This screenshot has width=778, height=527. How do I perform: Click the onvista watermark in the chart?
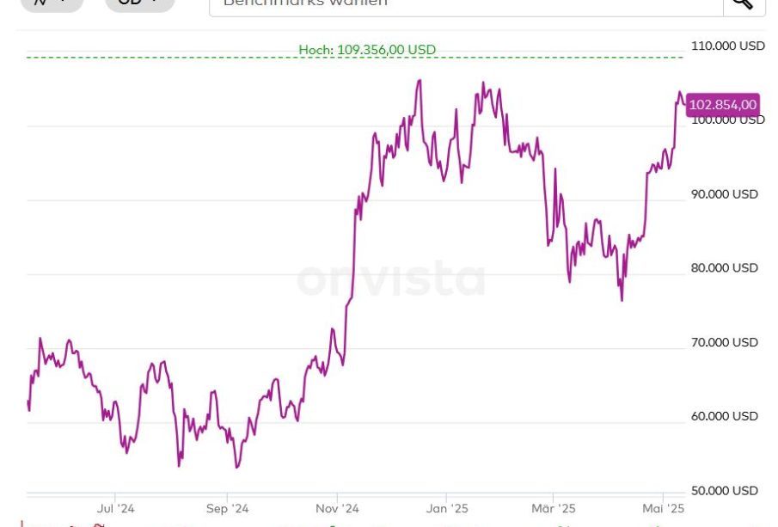click(391, 279)
